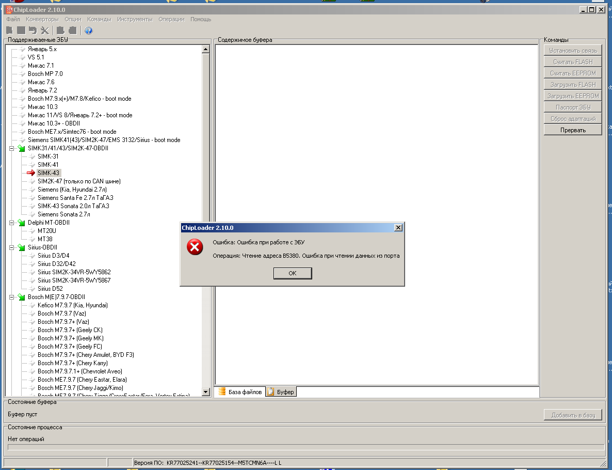
Task: Click the blue help question mark icon
Action: pos(88,30)
